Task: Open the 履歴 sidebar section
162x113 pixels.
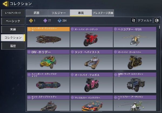Action: click(x=13, y=46)
